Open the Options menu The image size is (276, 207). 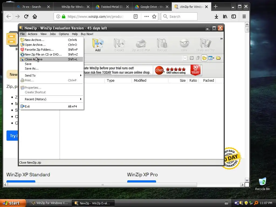point(64,34)
